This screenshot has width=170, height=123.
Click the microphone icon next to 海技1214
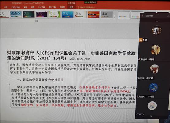[x=139, y=59]
